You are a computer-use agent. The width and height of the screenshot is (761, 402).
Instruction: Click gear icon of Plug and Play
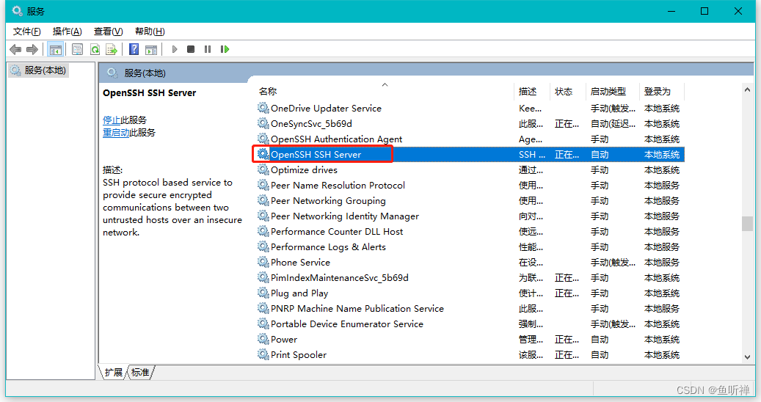263,293
